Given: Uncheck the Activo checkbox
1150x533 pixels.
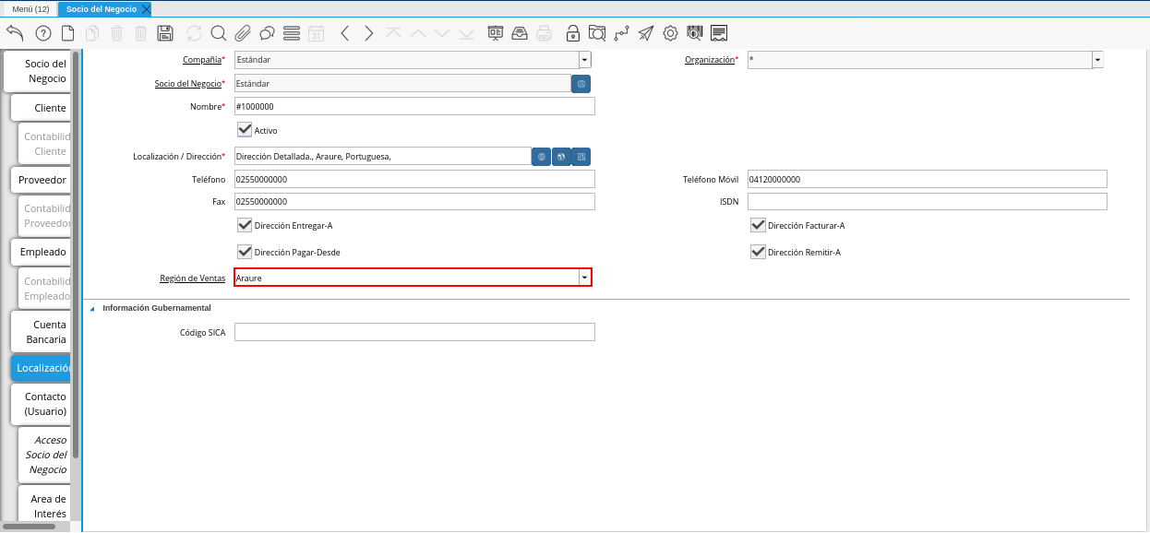Looking at the screenshot, I should click(245, 130).
